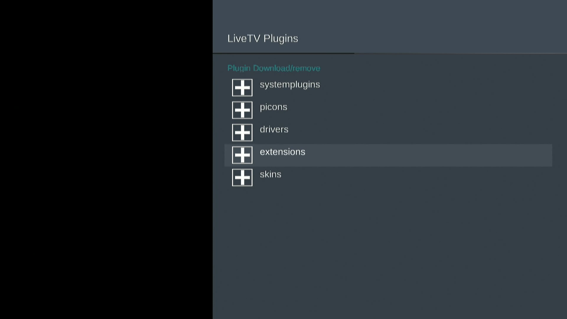Choose the skins text label
The image size is (567, 319).
click(270, 174)
